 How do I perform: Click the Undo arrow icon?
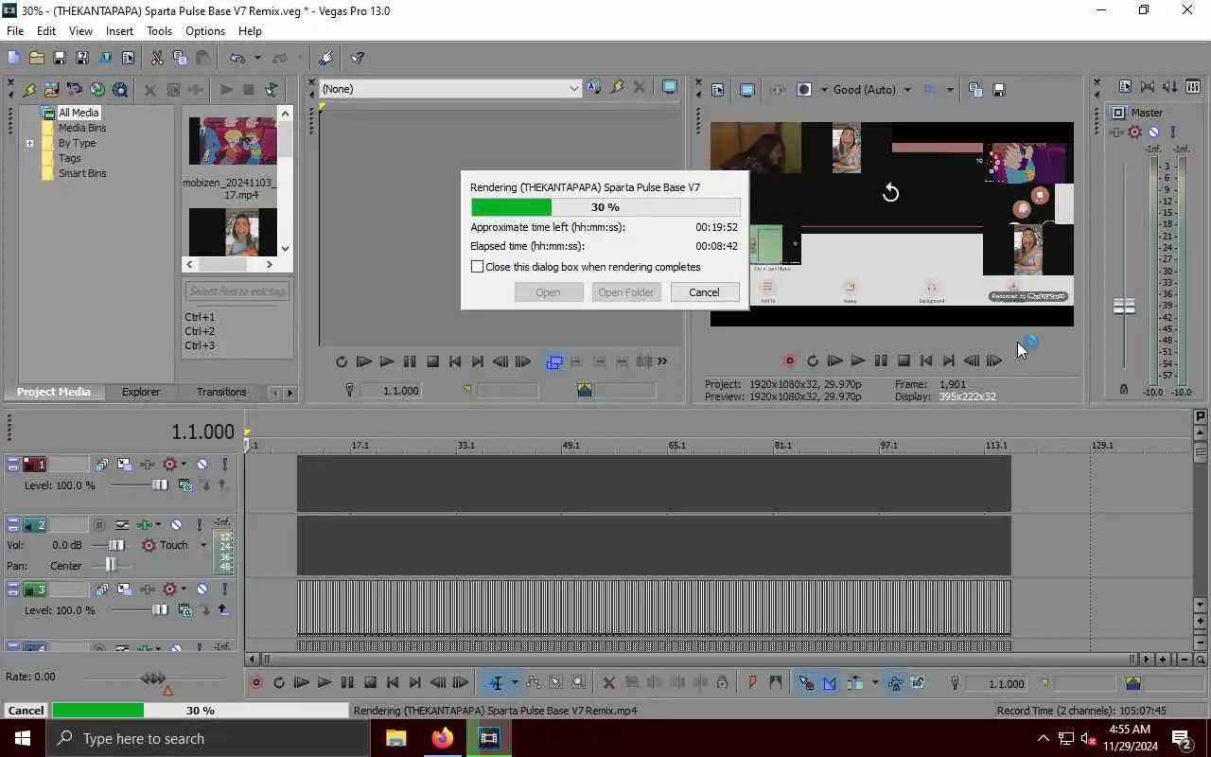click(x=237, y=58)
